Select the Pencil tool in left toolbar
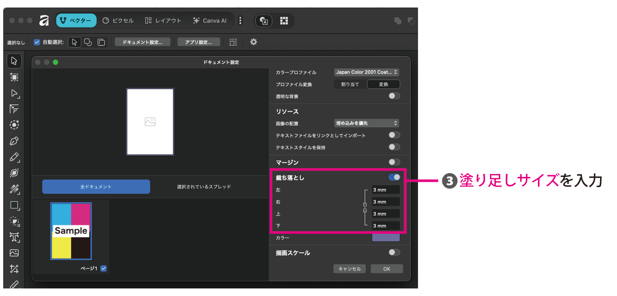 tap(14, 157)
